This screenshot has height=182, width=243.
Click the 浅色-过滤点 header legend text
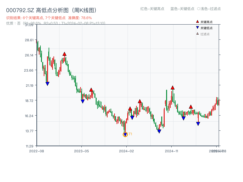coord(210,9)
